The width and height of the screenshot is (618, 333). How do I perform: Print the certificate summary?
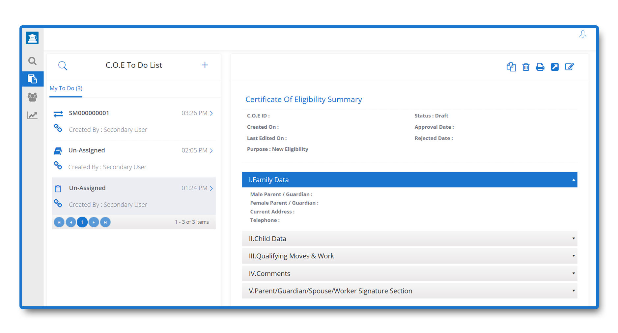coord(540,67)
